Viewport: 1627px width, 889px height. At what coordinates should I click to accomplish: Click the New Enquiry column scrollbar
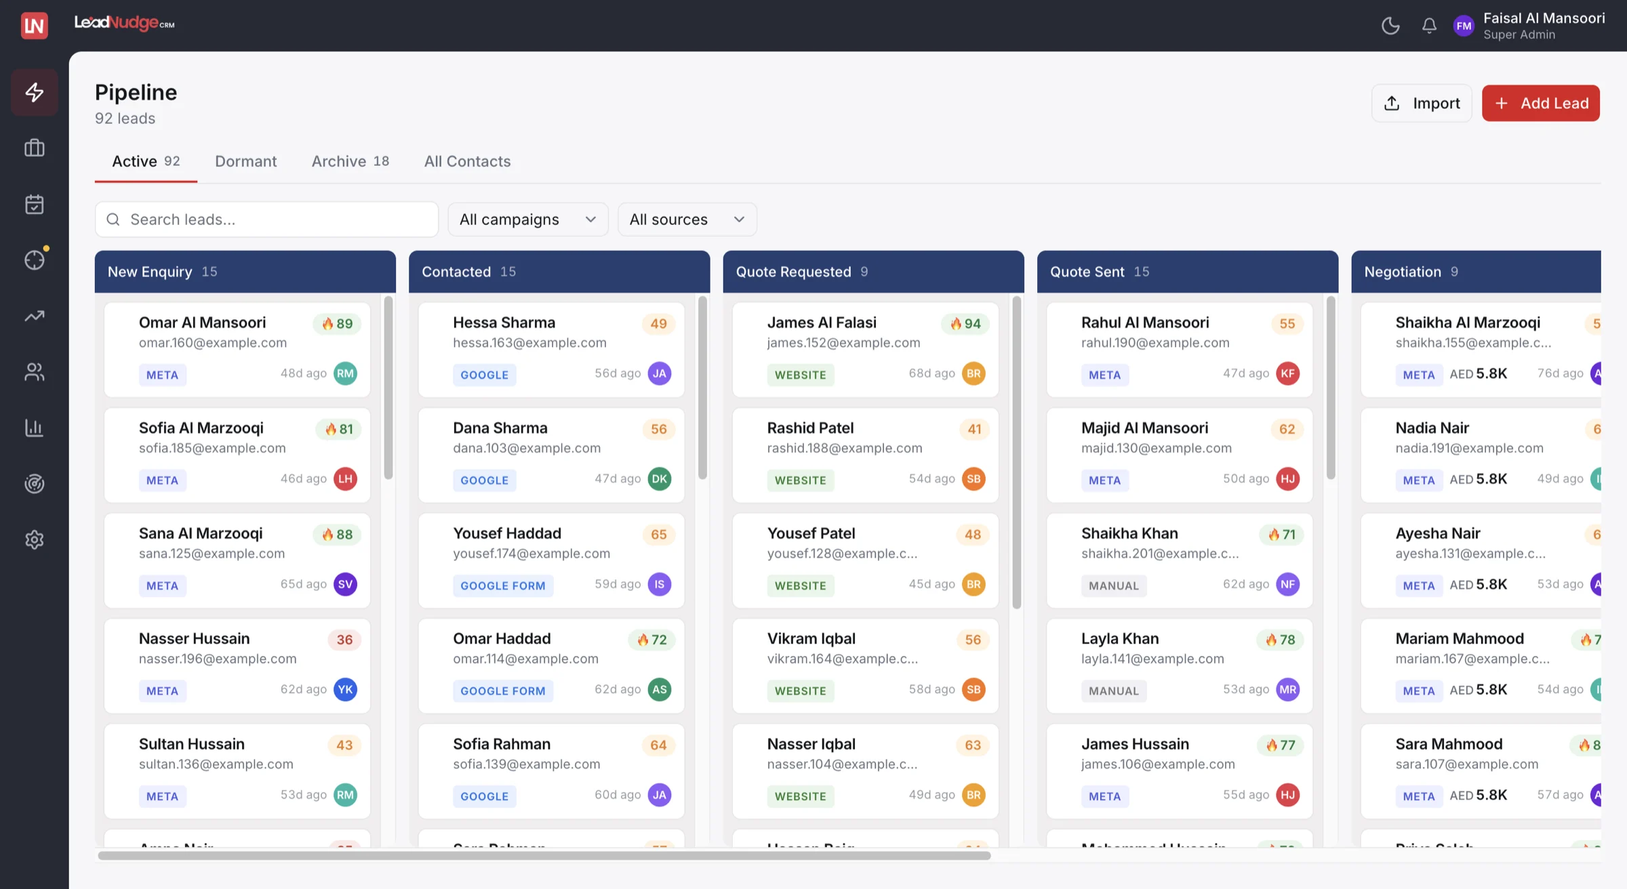[x=388, y=388]
